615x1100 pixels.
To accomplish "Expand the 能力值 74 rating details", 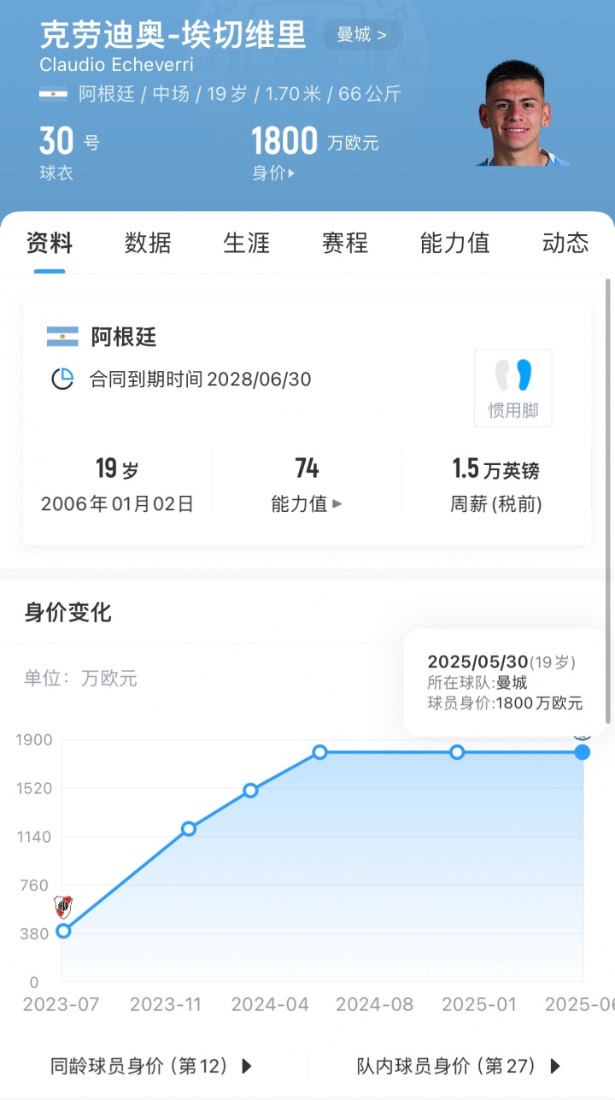I will point(307,503).
